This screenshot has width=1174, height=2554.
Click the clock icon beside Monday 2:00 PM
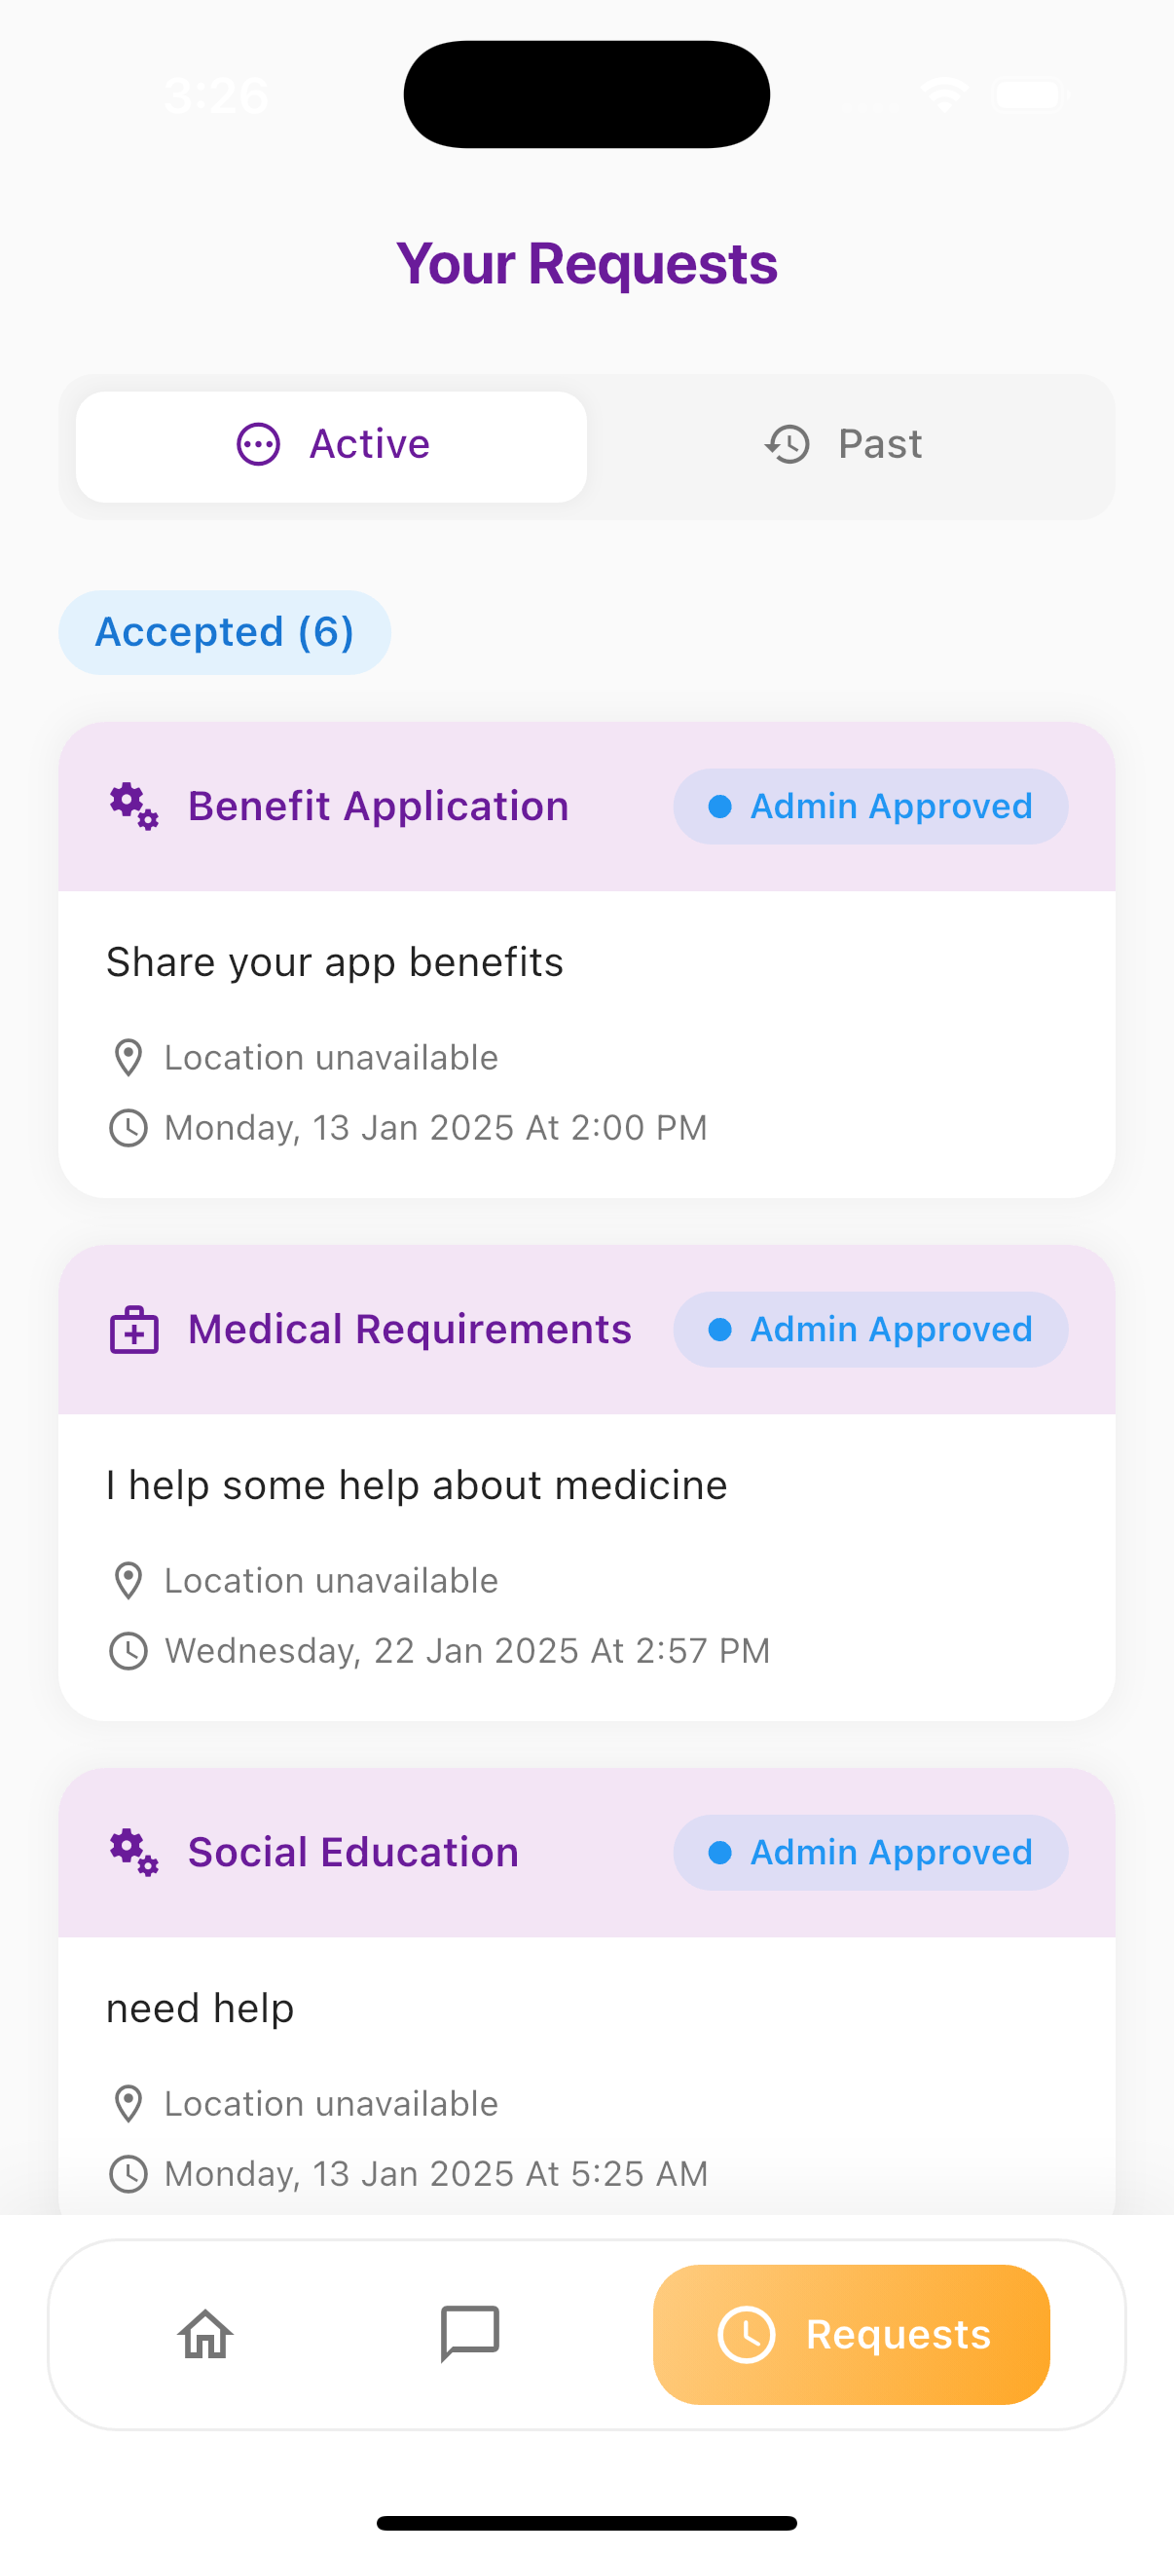pos(128,1128)
